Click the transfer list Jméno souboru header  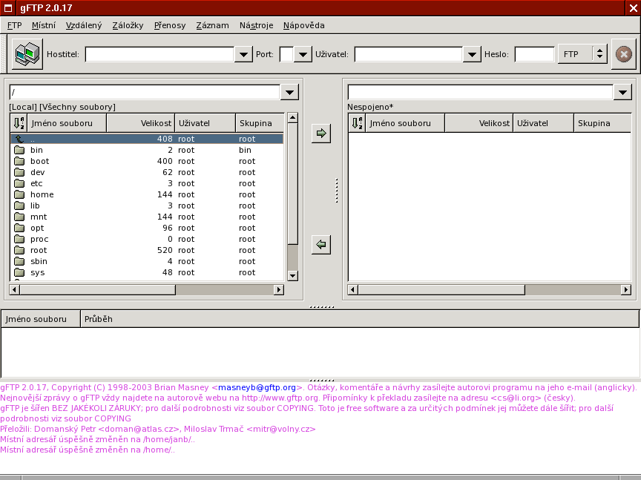click(41, 319)
